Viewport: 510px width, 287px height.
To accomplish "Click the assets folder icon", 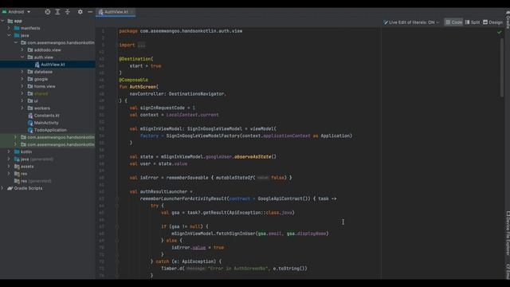I will [17, 167].
